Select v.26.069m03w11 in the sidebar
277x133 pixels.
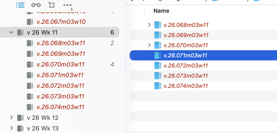61,54
